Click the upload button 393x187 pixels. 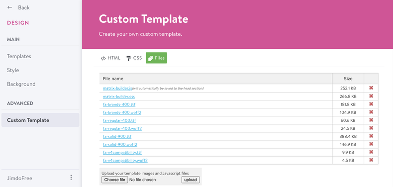coord(191,180)
